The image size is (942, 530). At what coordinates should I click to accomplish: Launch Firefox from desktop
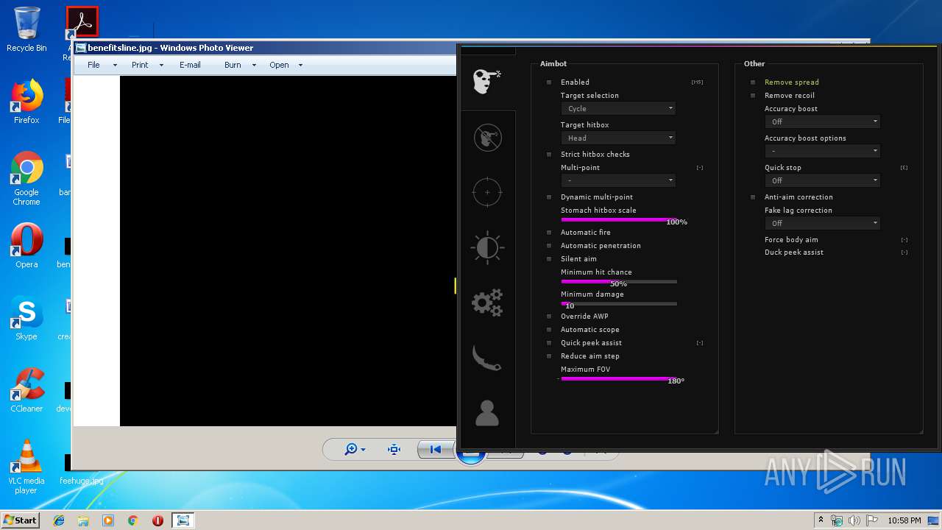pos(26,102)
